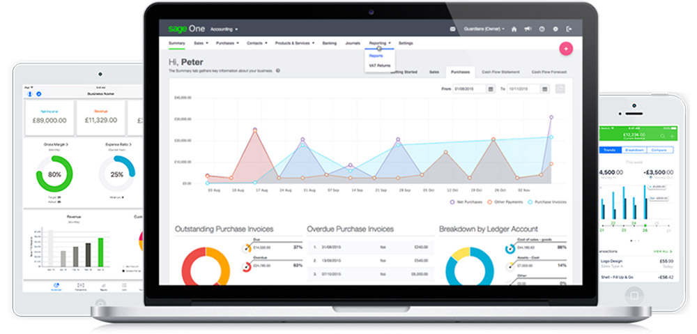The image size is (697, 334).
Task: Open the home icon in header
Action: (x=514, y=29)
